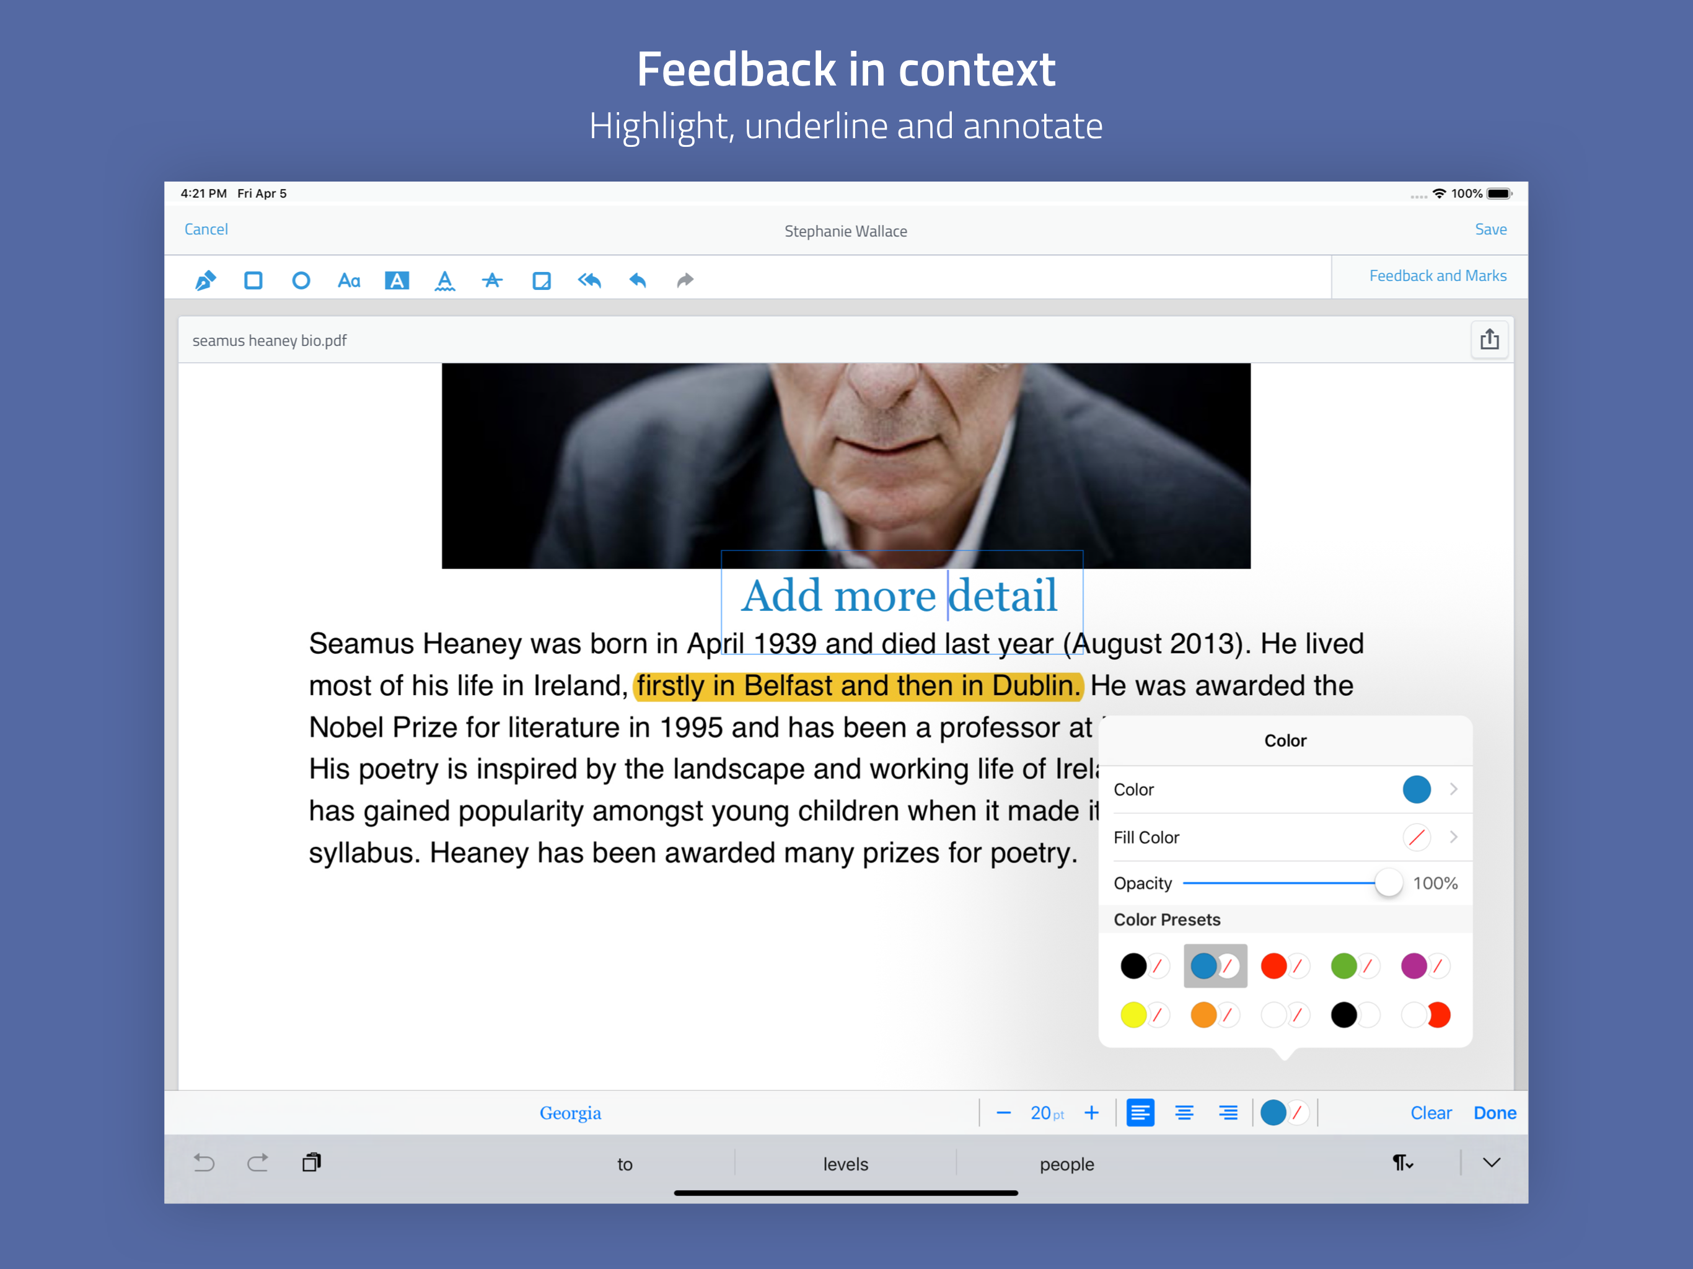1693x1269 pixels.
Task: Select the pen drawing tool
Action: 205,280
